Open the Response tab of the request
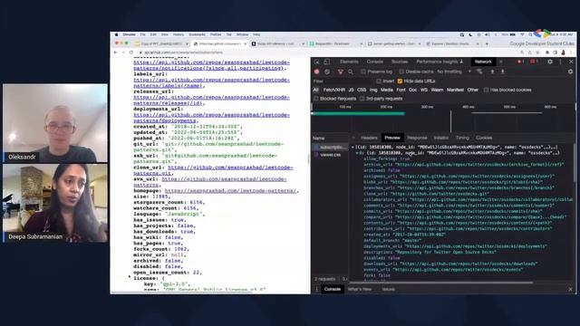 point(417,138)
